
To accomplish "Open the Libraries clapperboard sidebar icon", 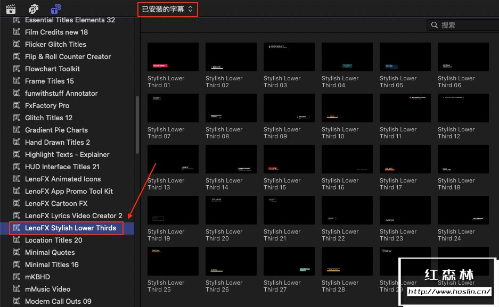I will (x=11, y=9).
